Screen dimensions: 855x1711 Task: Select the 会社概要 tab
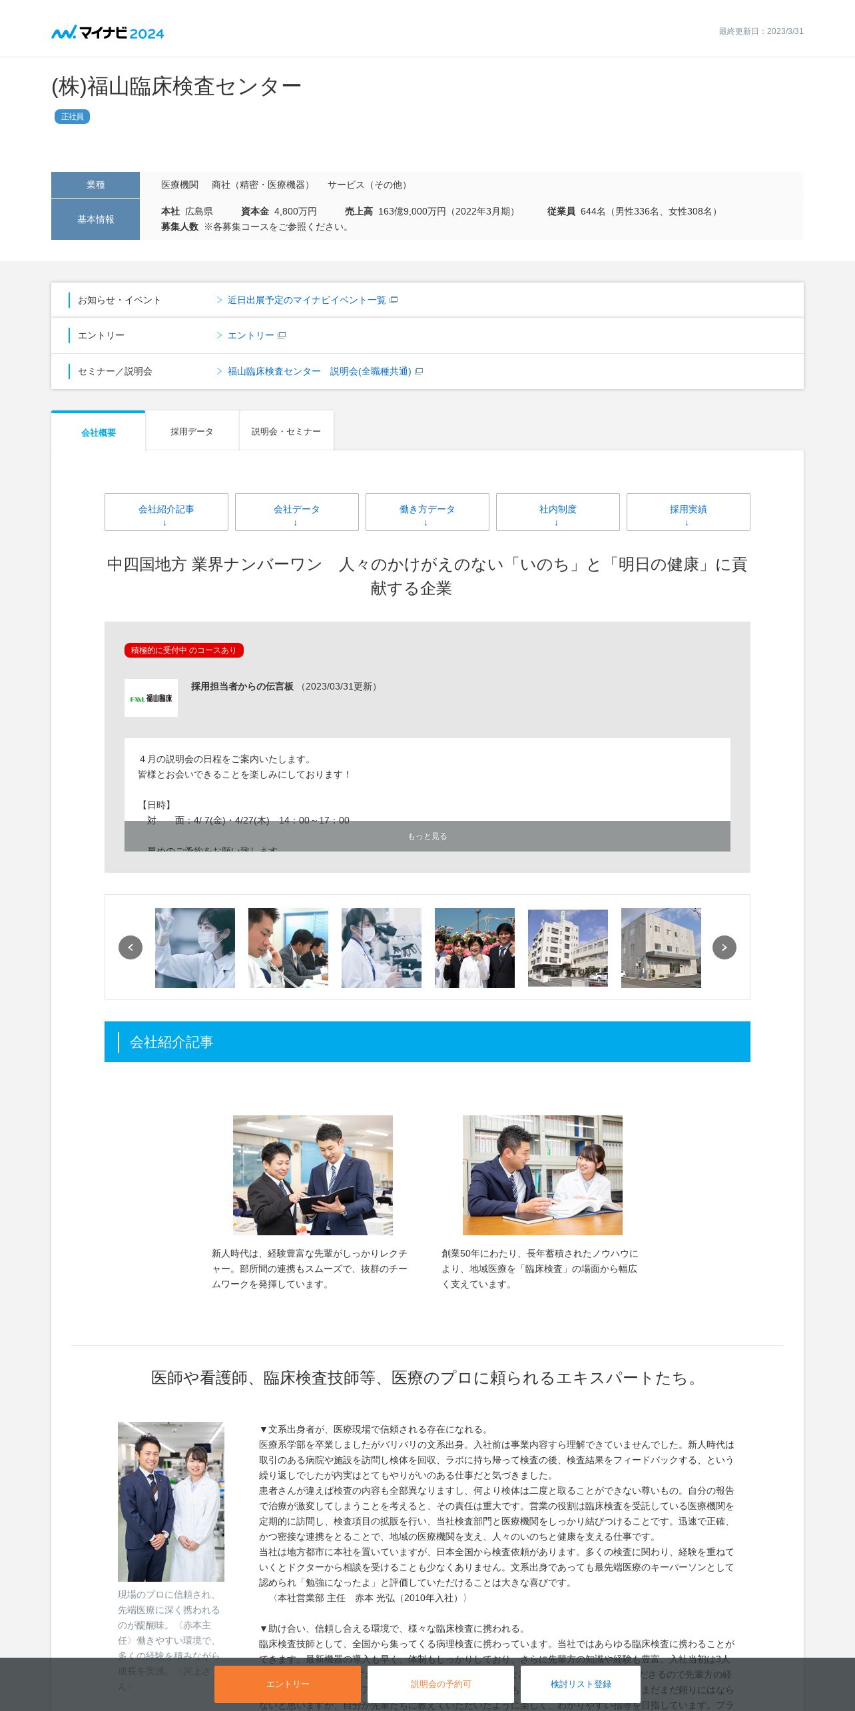point(99,432)
